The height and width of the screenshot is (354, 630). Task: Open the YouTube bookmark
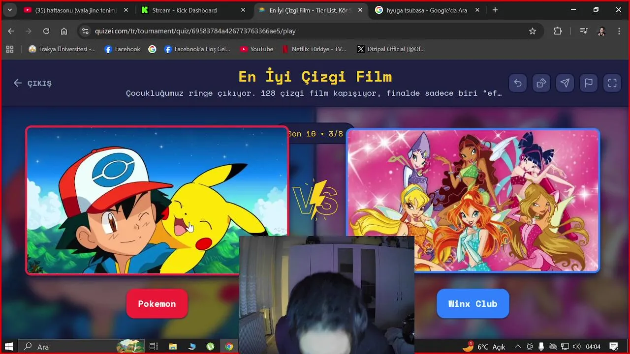[x=256, y=49]
